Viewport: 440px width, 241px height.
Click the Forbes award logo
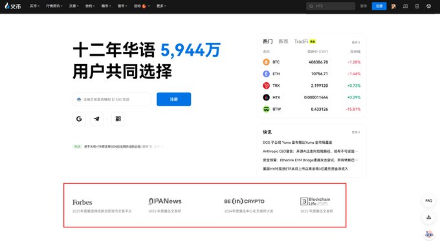tap(82, 202)
